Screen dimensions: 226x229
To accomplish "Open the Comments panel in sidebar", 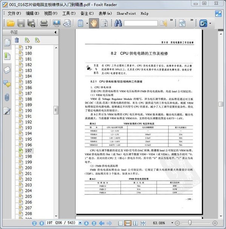I will 6,83.
